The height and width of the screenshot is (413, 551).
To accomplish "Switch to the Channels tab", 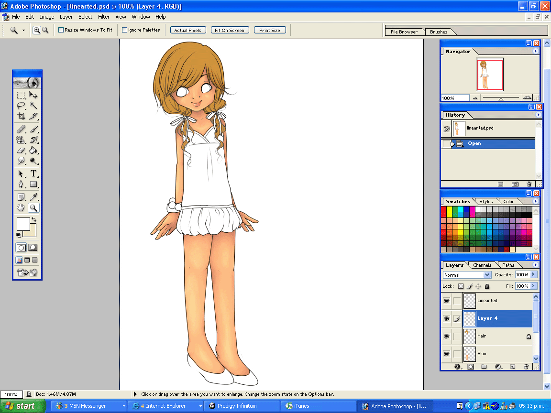I will pyautogui.click(x=482, y=265).
